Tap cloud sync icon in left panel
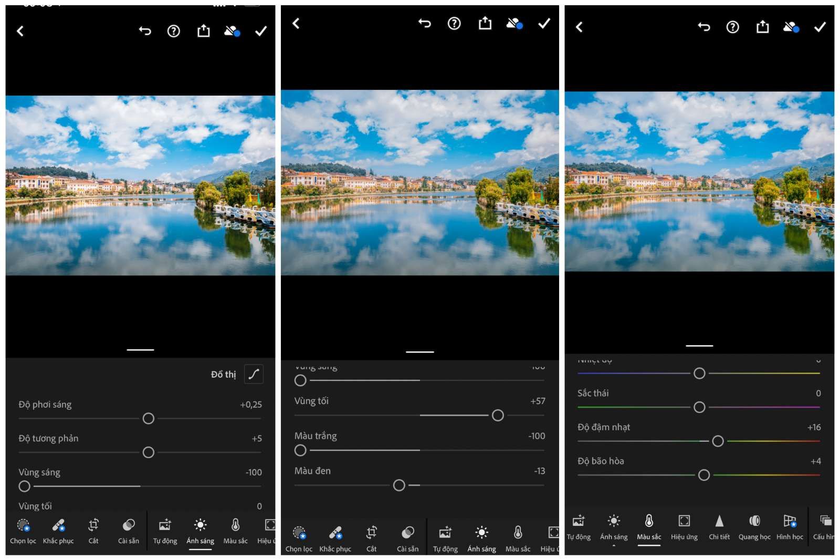 click(232, 32)
